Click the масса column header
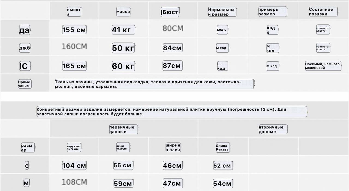 (x=123, y=12)
